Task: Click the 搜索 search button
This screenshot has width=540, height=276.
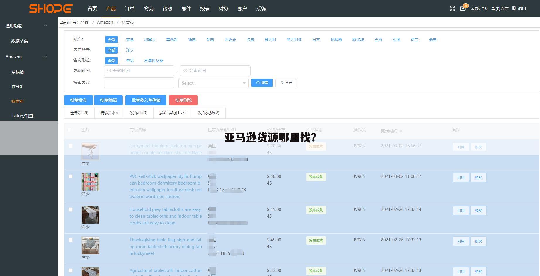Action: (262, 83)
